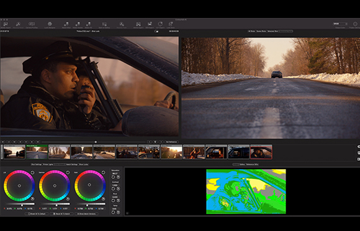This screenshot has height=231, width=360.
Task: Open the Output Color dropdown
Action: (x=340, y=24)
